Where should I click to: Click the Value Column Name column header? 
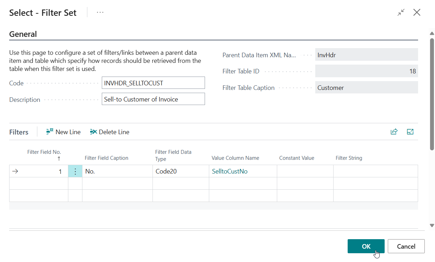235,158
